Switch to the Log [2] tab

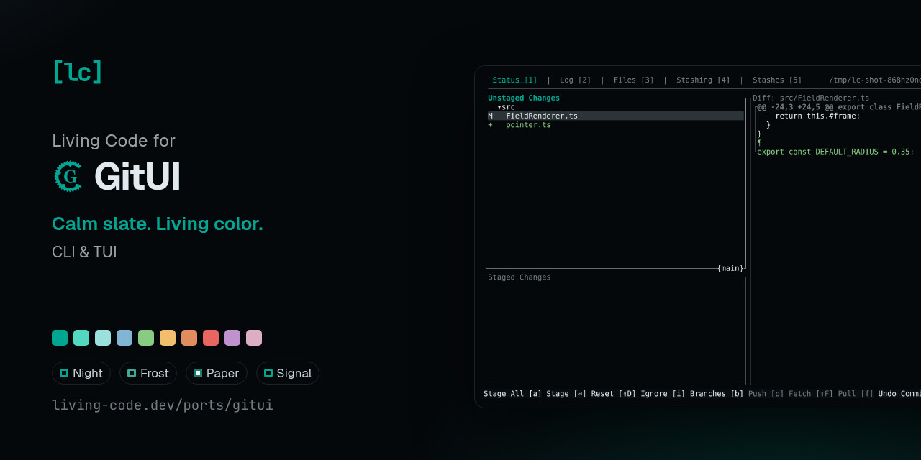tap(576, 80)
